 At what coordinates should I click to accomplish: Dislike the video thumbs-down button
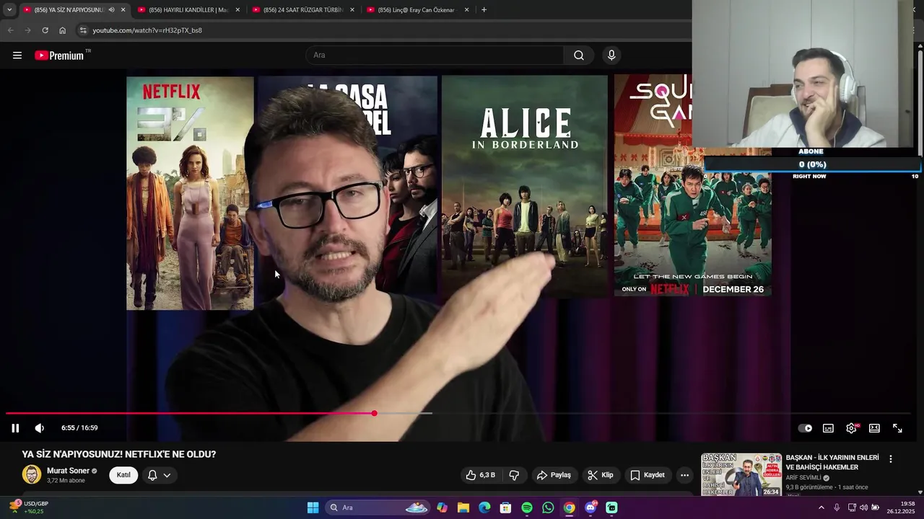514,475
